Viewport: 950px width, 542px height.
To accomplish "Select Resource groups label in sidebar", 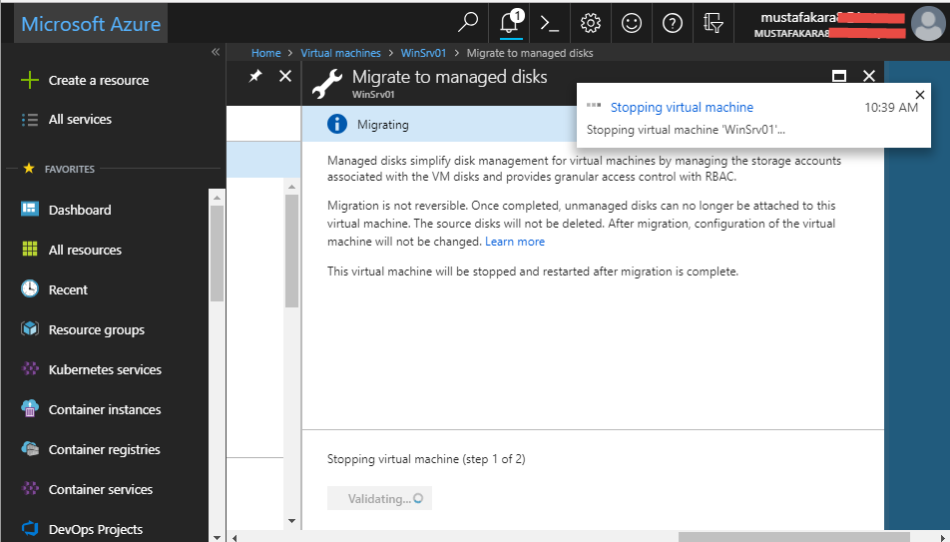I will coord(97,329).
